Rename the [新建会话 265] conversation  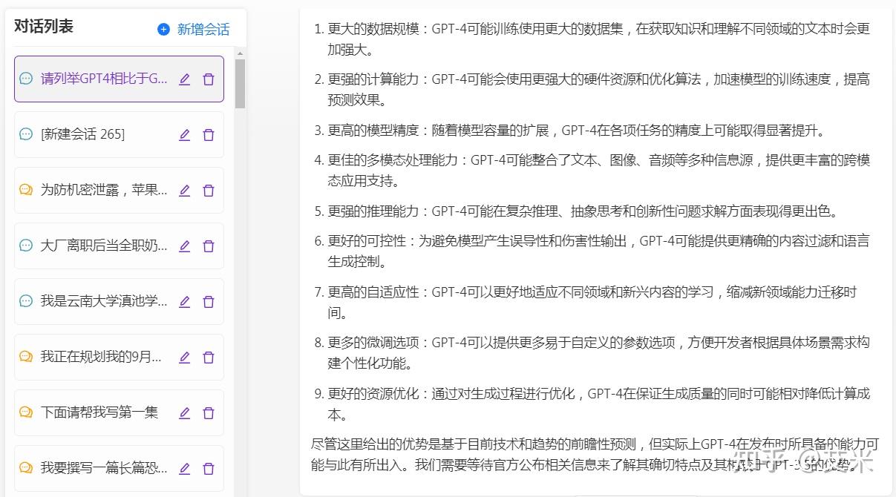(x=185, y=134)
